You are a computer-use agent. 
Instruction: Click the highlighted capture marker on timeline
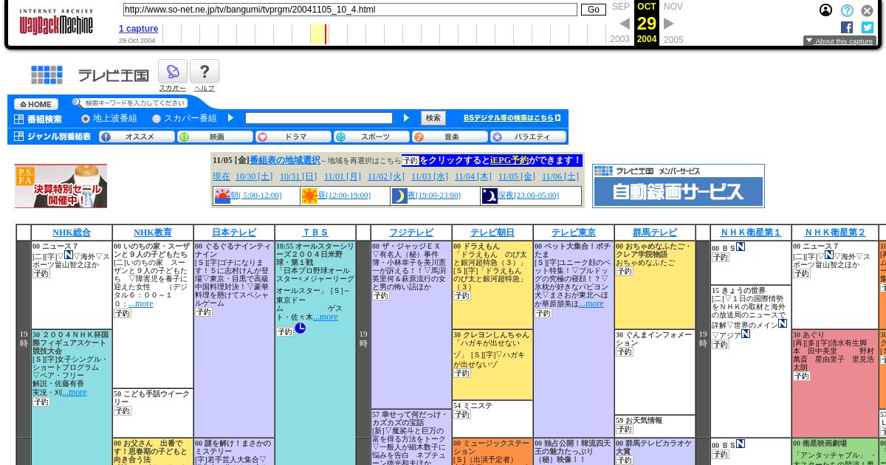pyautogui.click(x=326, y=34)
